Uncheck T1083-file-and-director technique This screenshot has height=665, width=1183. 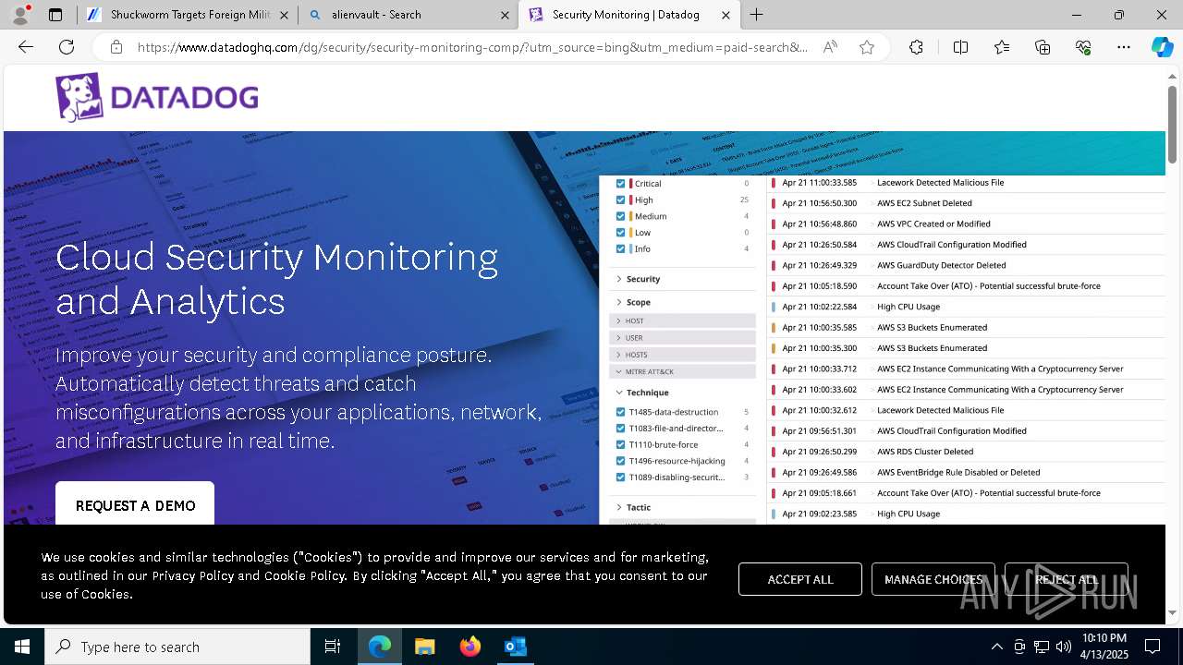621,429
